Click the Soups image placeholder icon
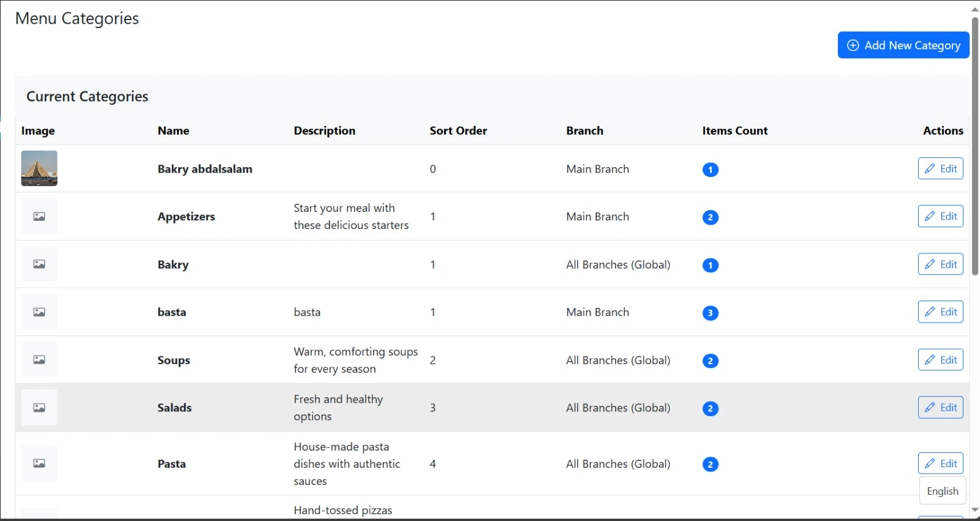Screen dimensions: 980x521 [39, 359]
